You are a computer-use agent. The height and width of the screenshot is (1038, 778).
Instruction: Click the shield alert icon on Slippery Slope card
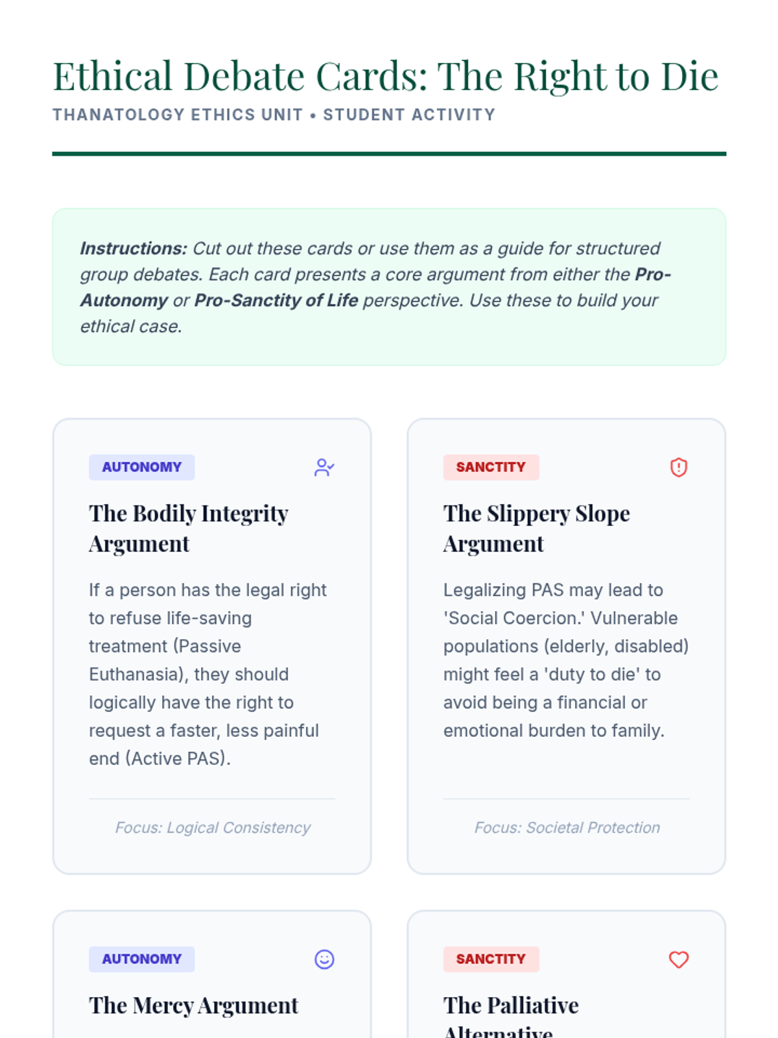tap(678, 467)
